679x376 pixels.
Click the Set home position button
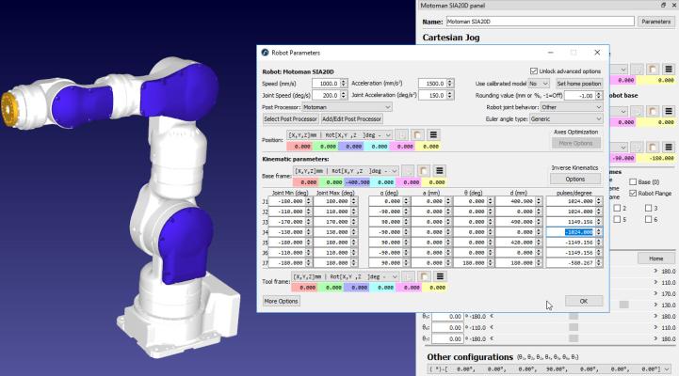(x=579, y=84)
